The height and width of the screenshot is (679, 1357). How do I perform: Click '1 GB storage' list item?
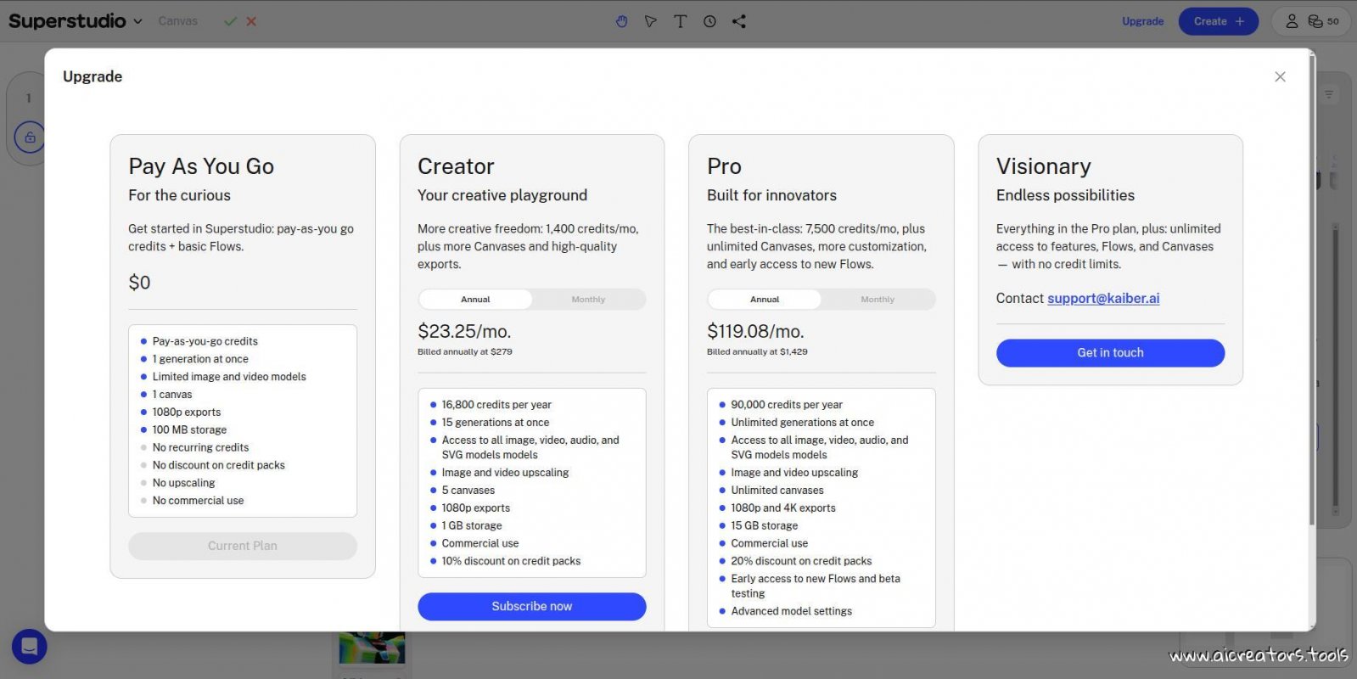[x=471, y=526]
